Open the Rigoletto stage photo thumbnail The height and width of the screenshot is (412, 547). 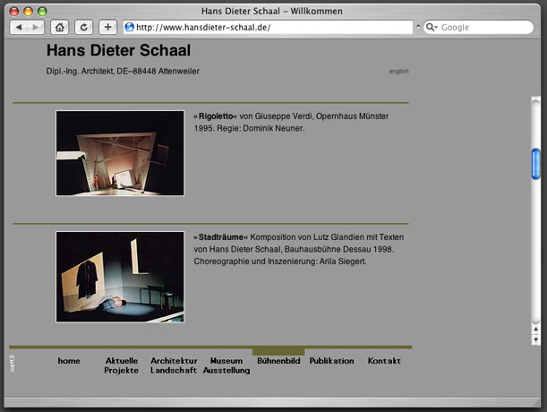tap(120, 153)
